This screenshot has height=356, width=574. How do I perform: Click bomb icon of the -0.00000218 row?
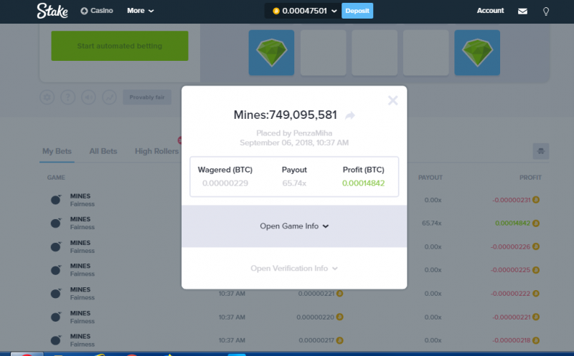pyautogui.click(x=56, y=340)
